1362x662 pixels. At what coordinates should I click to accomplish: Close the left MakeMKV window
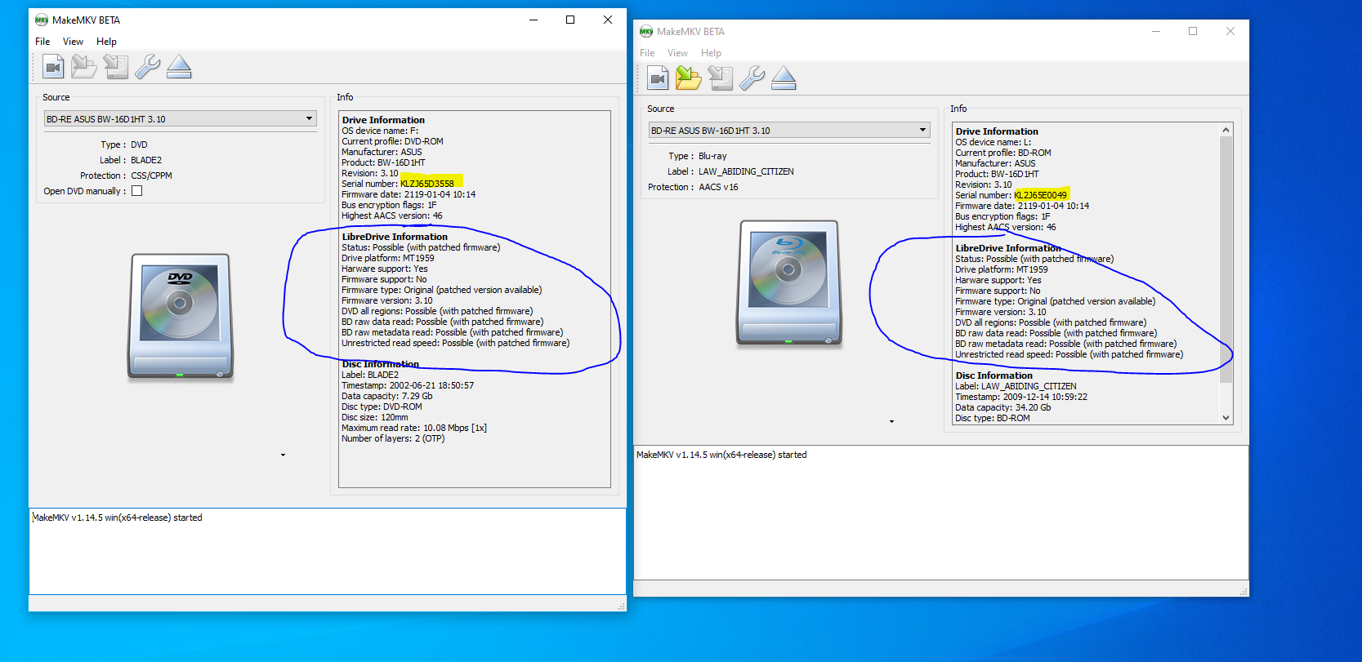click(x=608, y=20)
